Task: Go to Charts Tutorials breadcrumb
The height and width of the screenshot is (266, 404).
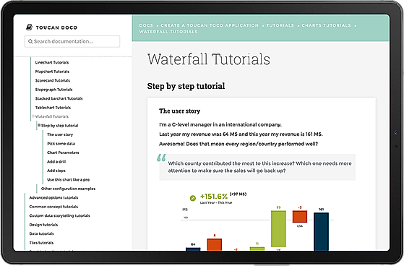Action: [326, 25]
